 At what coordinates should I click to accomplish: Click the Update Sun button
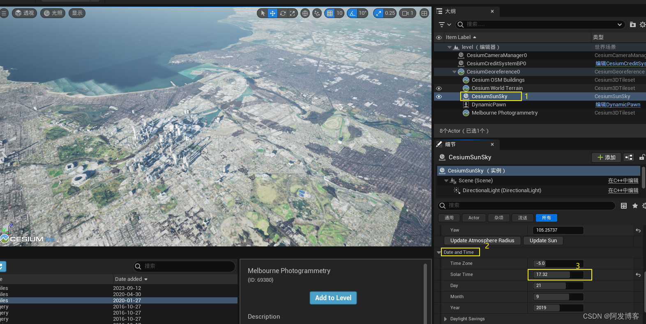[x=543, y=241]
